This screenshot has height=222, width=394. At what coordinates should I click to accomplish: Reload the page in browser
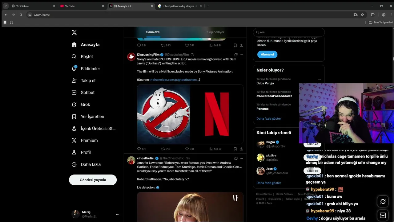pos(21,14)
